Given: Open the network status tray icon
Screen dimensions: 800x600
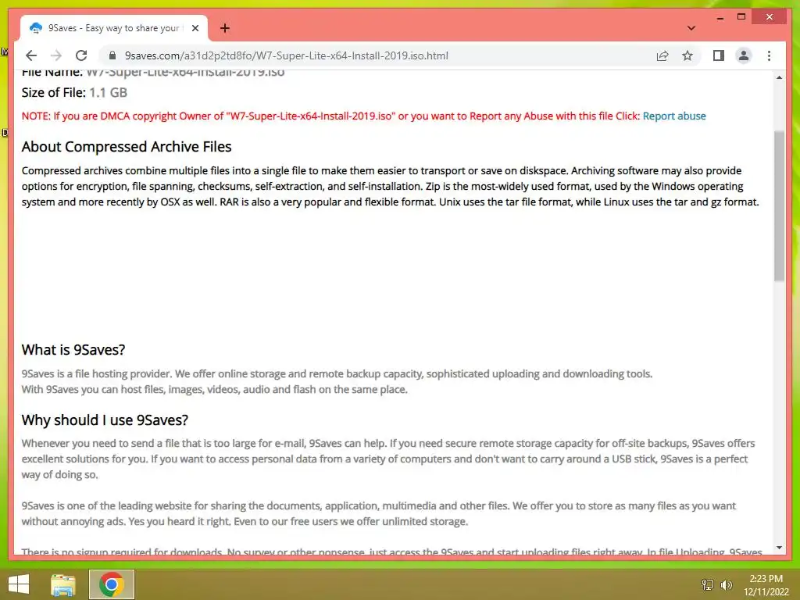Looking at the screenshot, I should coord(707,584).
